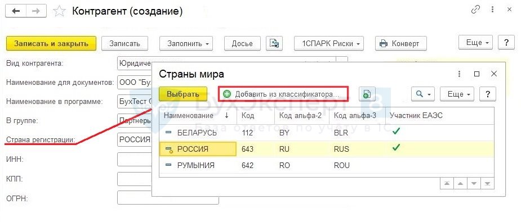521x222 pixels.
Task: Open the Еще menu in the Страны мира window
Action: click(457, 94)
